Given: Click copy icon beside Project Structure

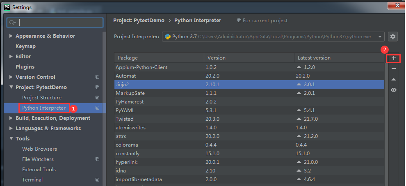Looking at the screenshot, I should pos(97,98).
